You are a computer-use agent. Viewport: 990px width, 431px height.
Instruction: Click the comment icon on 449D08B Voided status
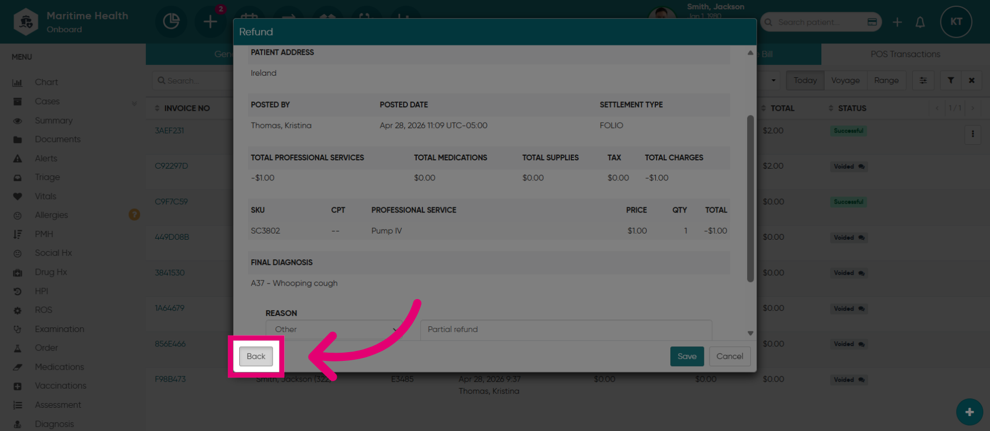click(x=861, y=238)
